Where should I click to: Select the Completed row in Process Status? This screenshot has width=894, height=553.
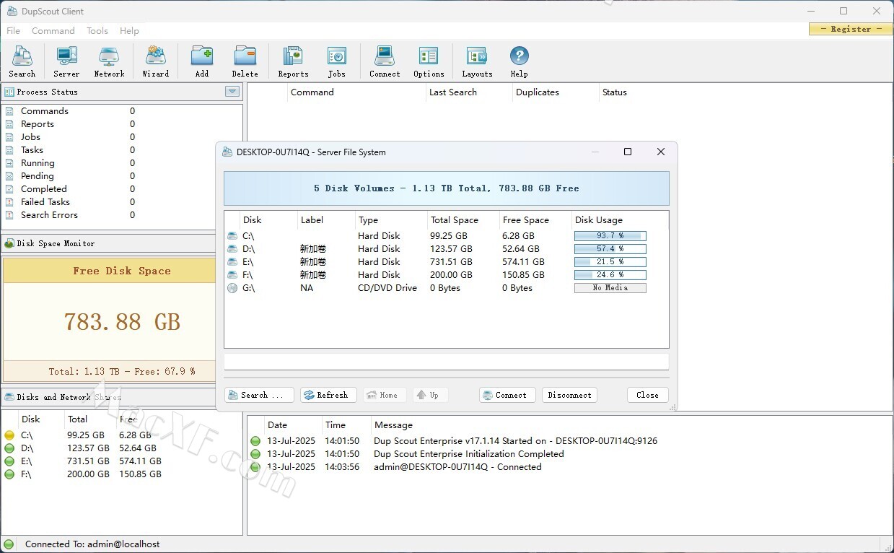[x=122, y=189]
